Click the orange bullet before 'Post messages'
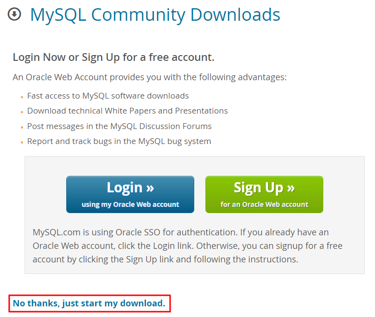The height and width of the screenshot is (317, 375). tap(22, 128)
